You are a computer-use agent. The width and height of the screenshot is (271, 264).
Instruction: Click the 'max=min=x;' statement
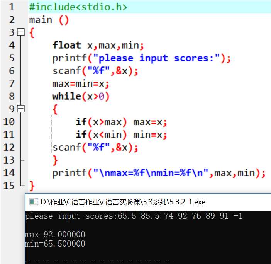pos(81,84)
